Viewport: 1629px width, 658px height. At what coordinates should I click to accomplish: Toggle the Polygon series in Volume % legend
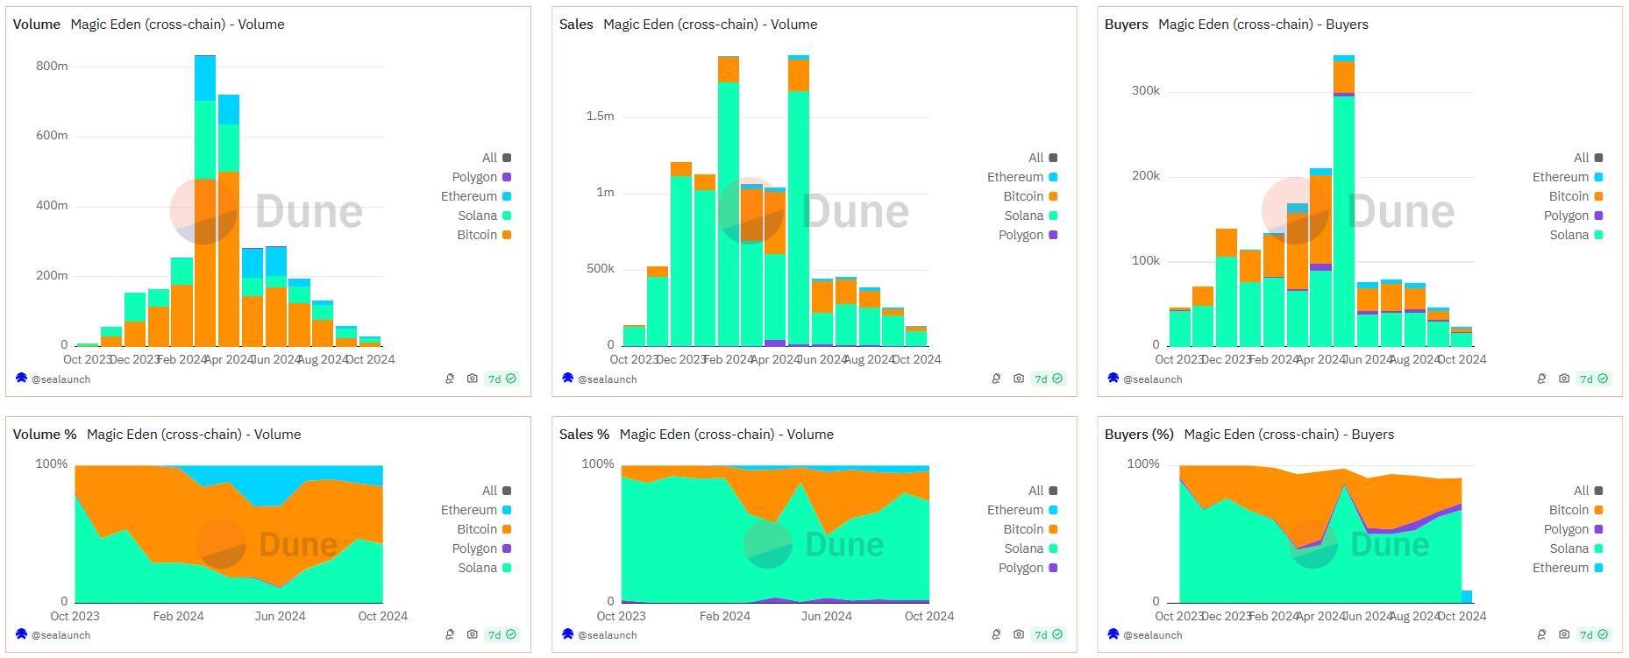[x=481, y=548]
